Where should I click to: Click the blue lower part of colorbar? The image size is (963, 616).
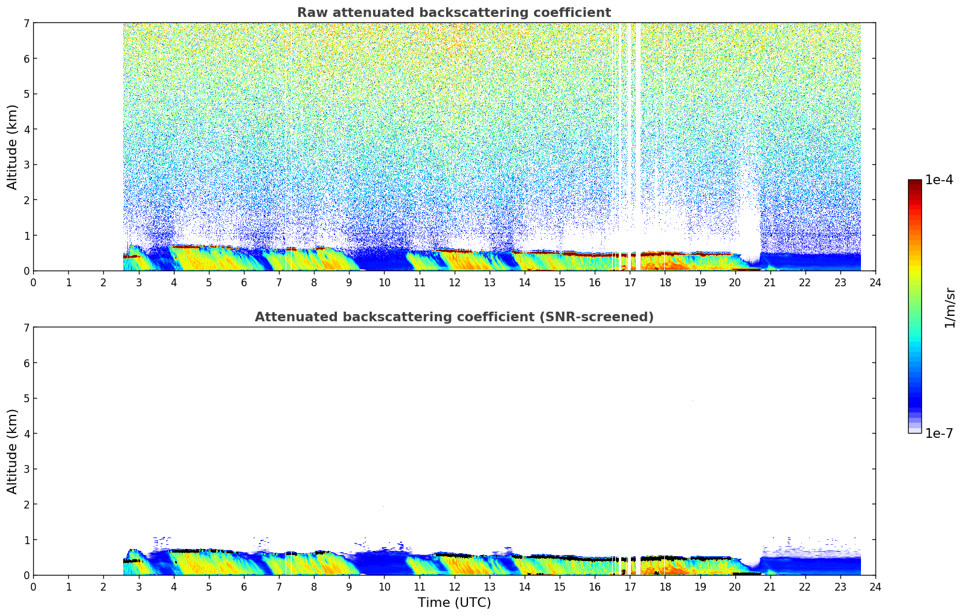(x=915, y=396)
